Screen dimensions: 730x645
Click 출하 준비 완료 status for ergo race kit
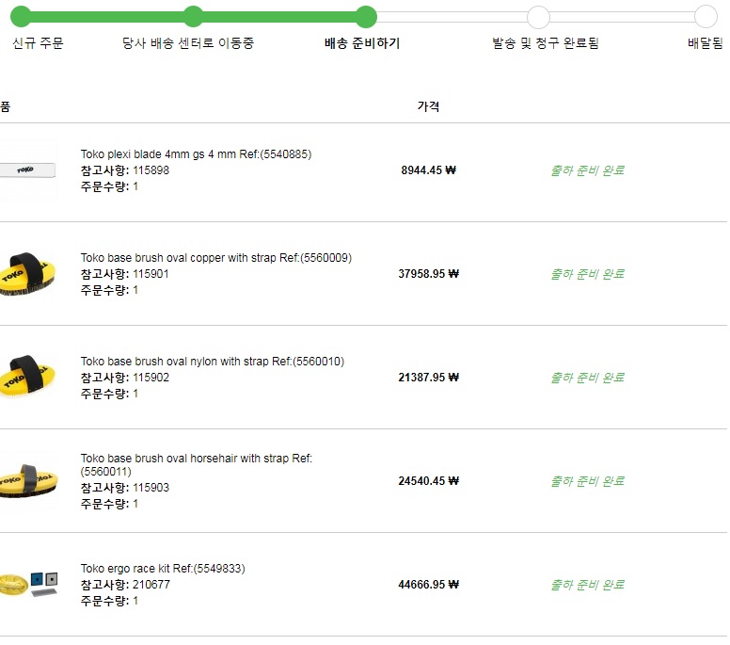coord(587,585)
